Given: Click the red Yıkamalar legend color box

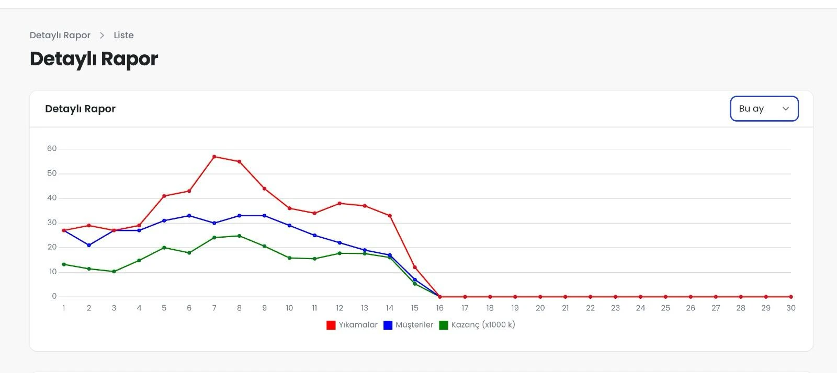Looking at the screenshot, I should click(x=331, y=325).
